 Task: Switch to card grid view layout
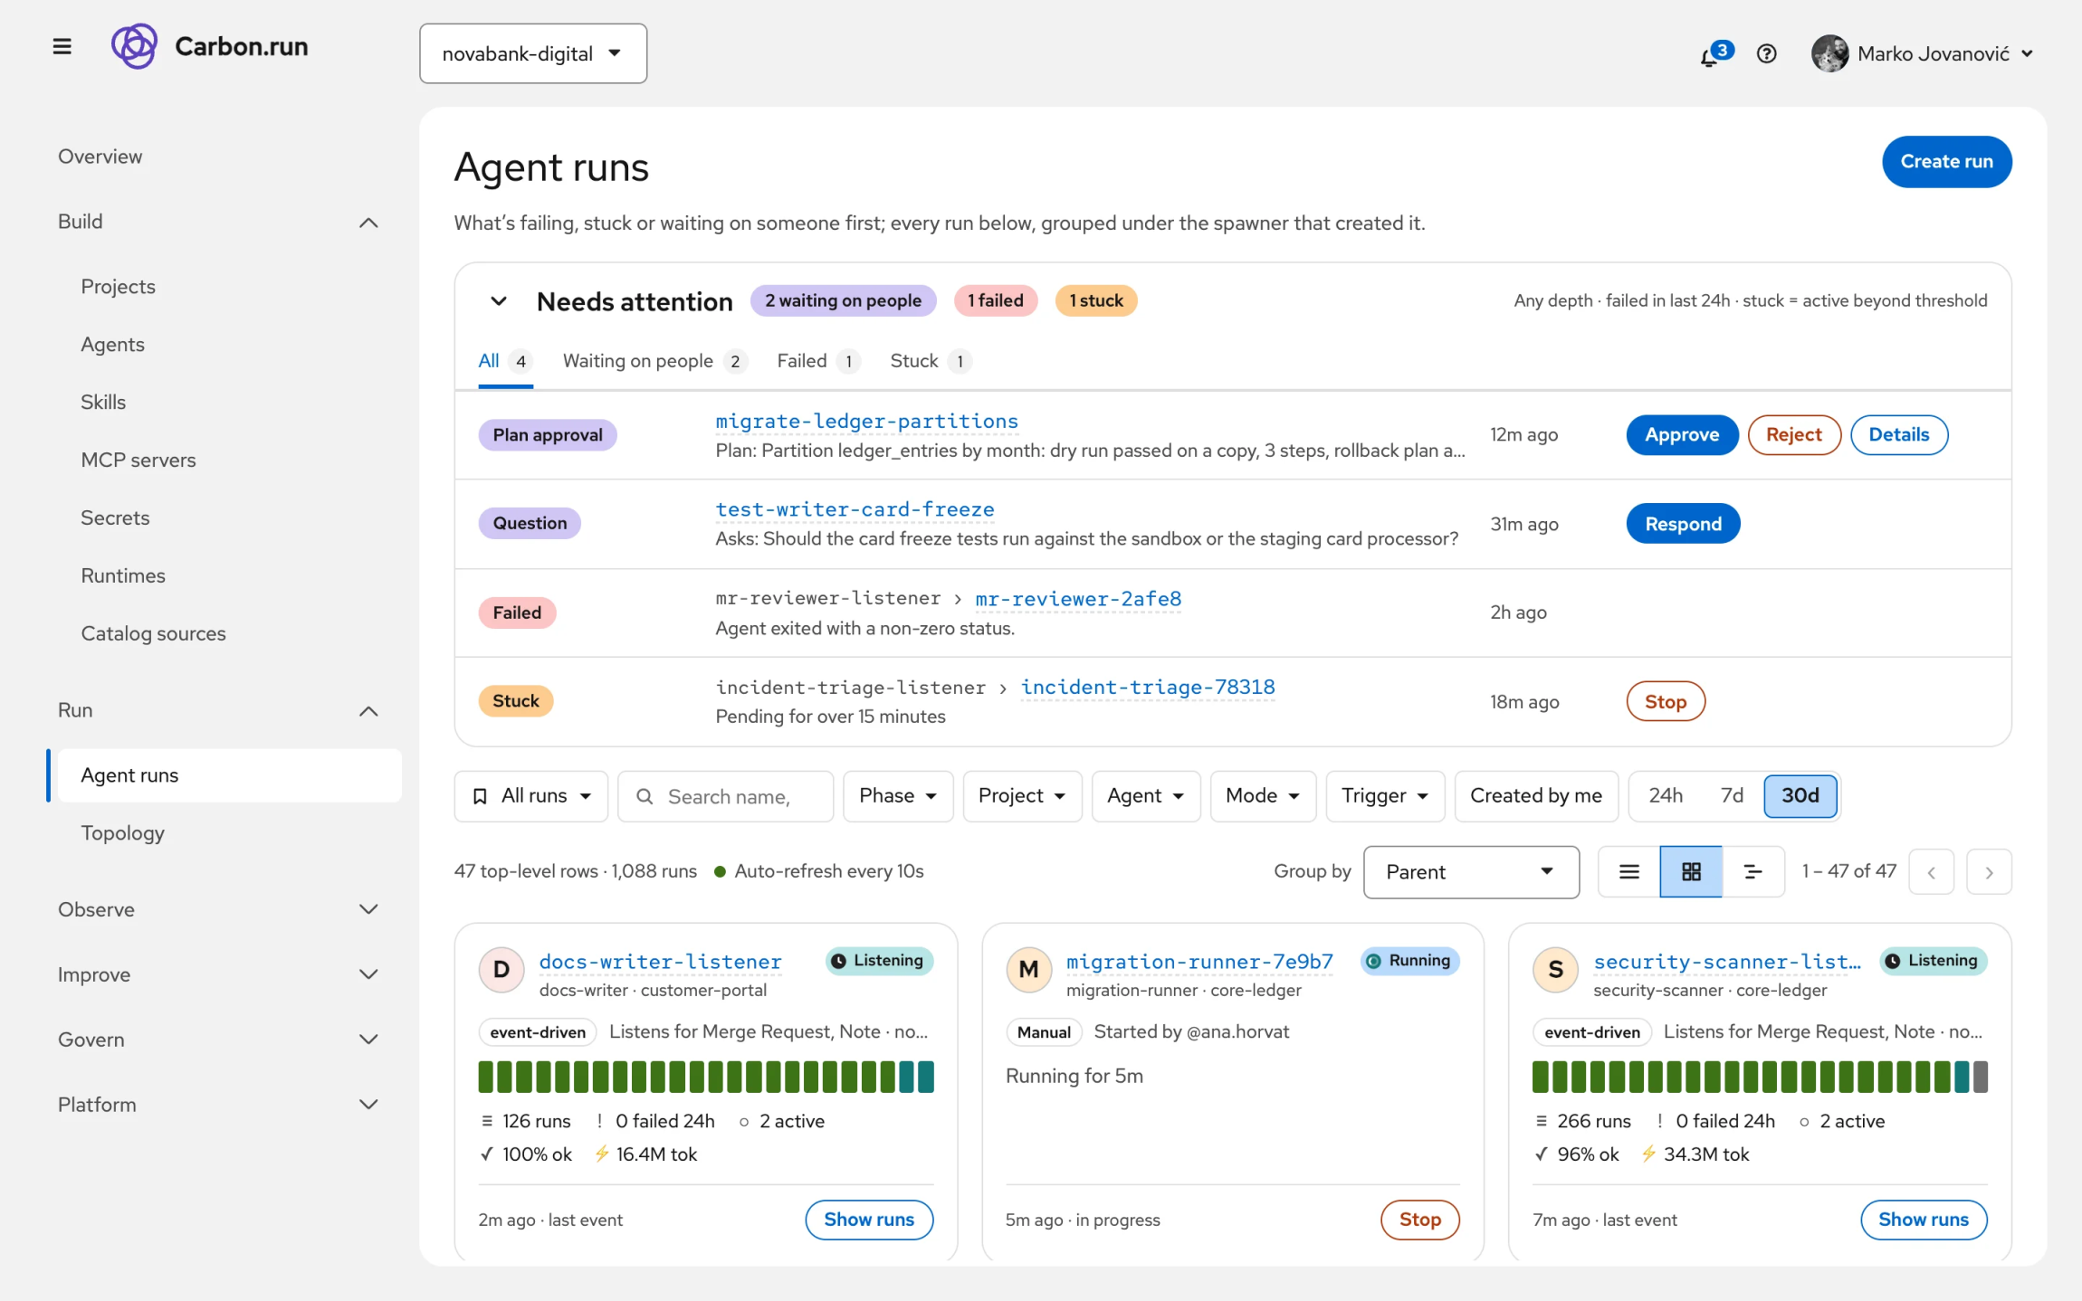1691,871
